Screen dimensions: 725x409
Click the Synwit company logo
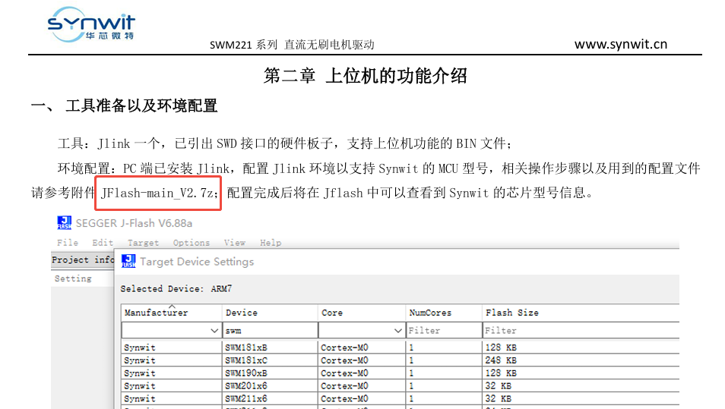click(91, 24)
